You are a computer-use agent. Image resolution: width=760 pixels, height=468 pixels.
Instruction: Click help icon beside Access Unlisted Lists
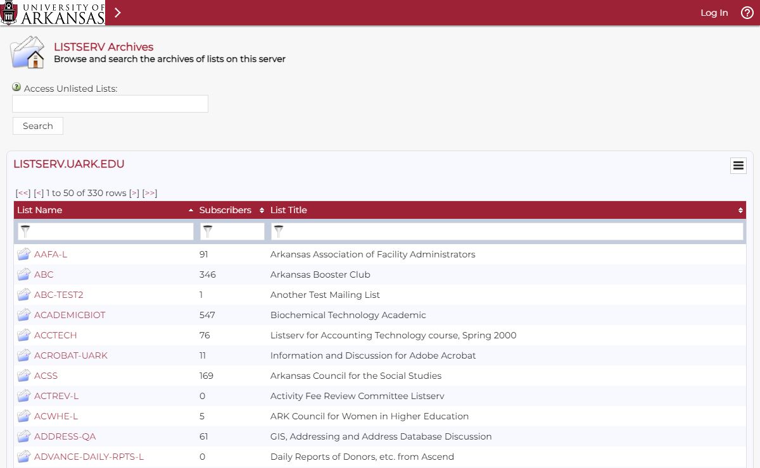16,87
